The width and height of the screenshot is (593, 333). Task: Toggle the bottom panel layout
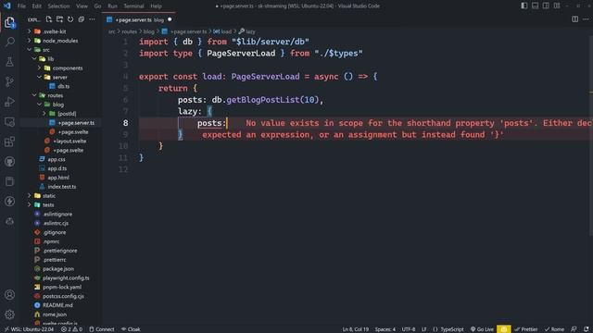536,6
